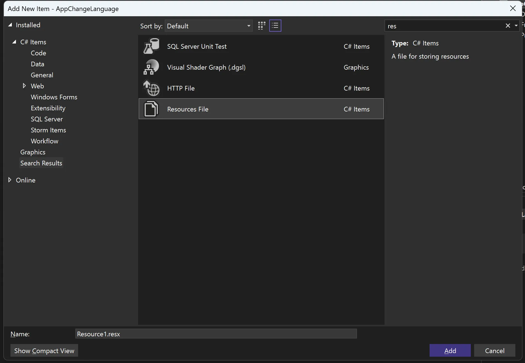Select the Installed root label
Image resolution: width=525 pixels, height=363 pixels.
point(28,25)
